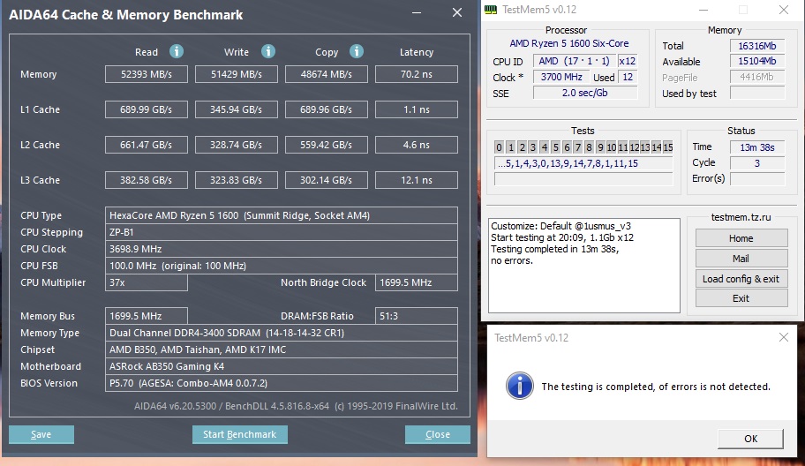Viewport: 805px width, 466px height.
Task: Click the L3 Cache Latency value 12.1 ns
Action: click(x=417, y=180)
